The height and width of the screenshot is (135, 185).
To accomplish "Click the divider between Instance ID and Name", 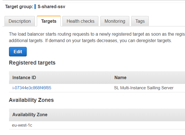I will (x=111, y=77).
